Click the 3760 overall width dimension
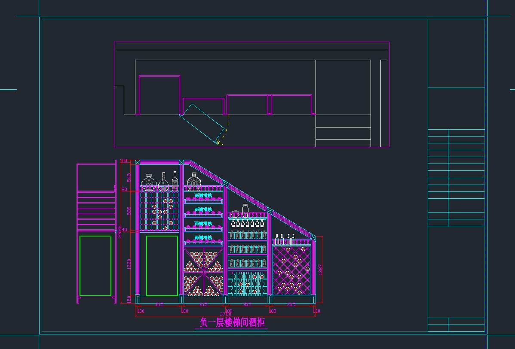This screenshot has height=349, width=515. 225,314
